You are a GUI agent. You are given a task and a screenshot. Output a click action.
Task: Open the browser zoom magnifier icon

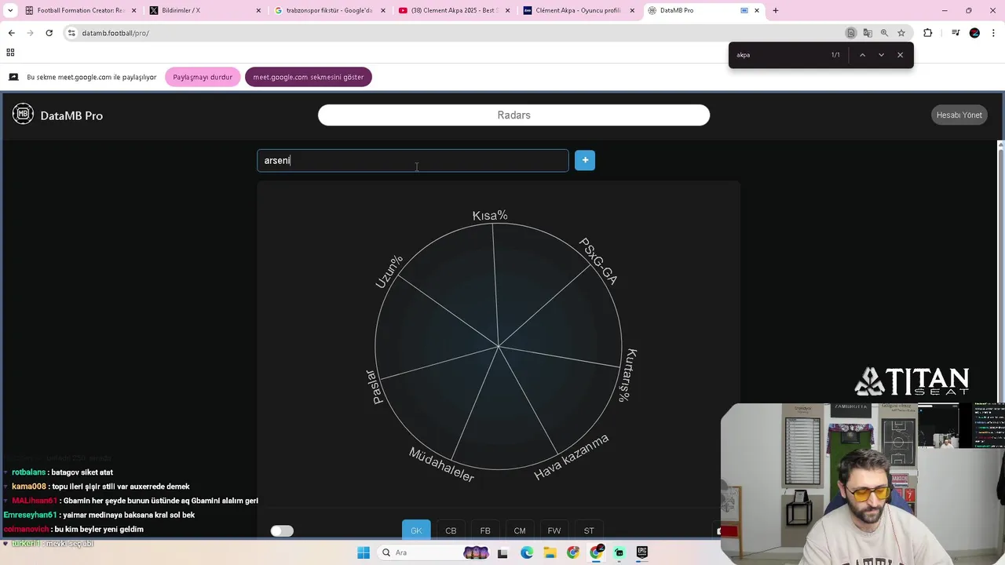coord(884,33)
